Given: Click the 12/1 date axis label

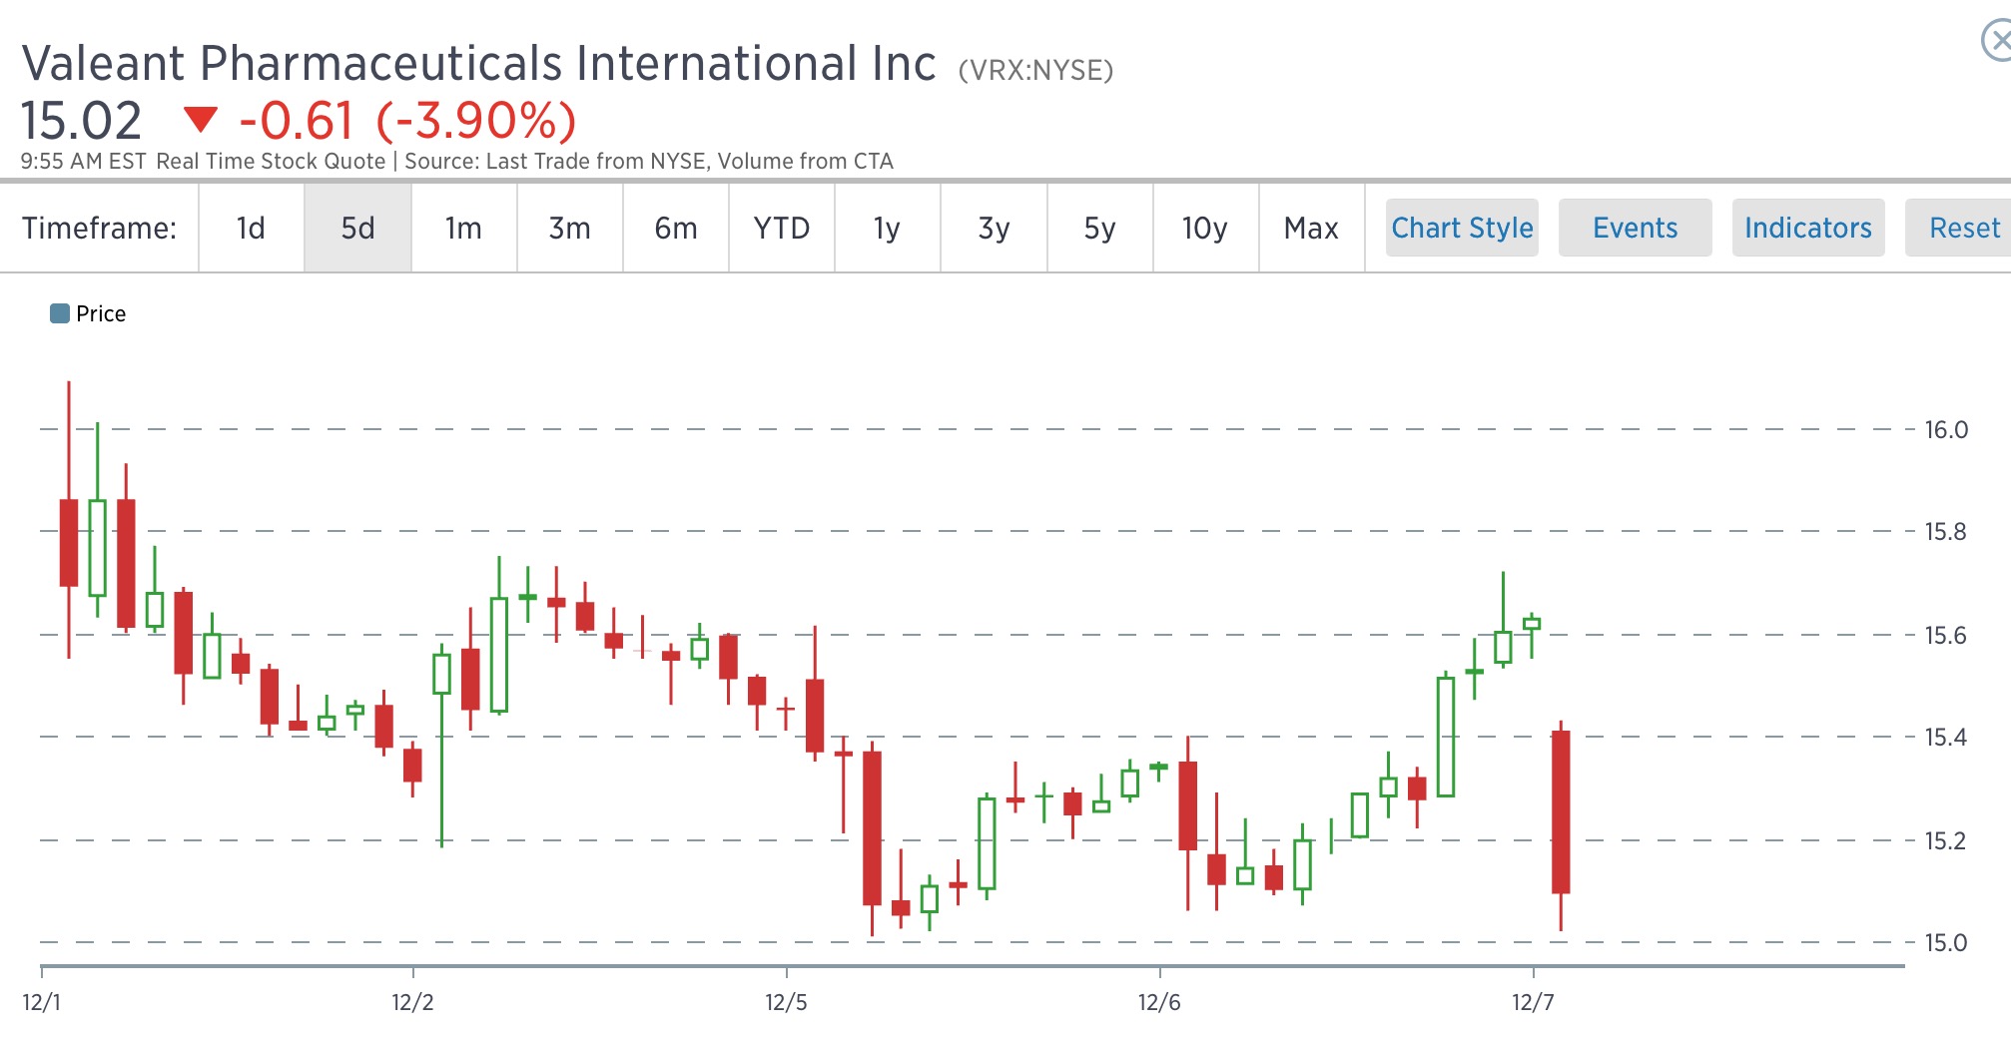Looking at the screenshot, I should tap(42, 1002).
